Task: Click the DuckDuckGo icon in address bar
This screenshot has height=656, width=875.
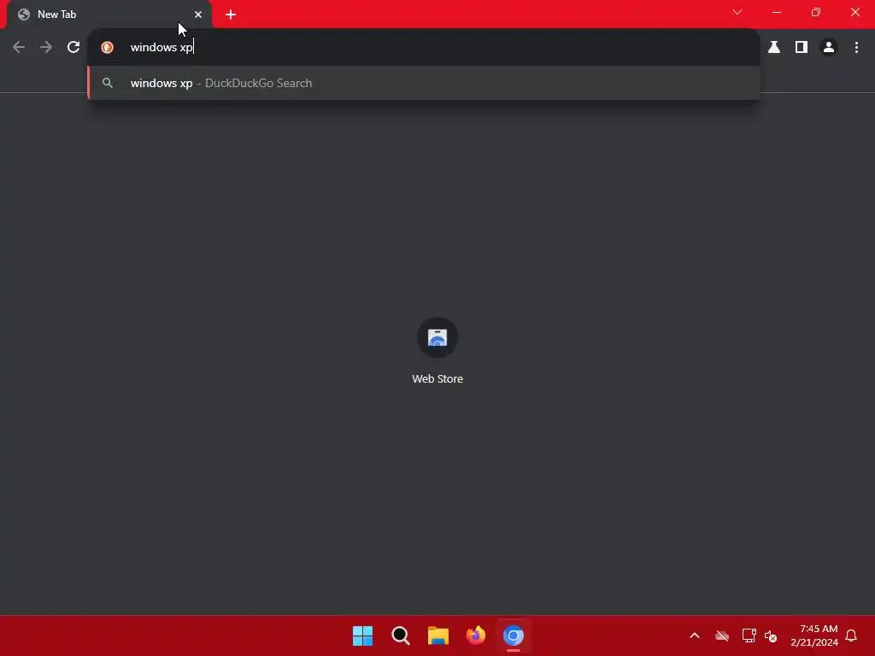Action: click(107, 48)
